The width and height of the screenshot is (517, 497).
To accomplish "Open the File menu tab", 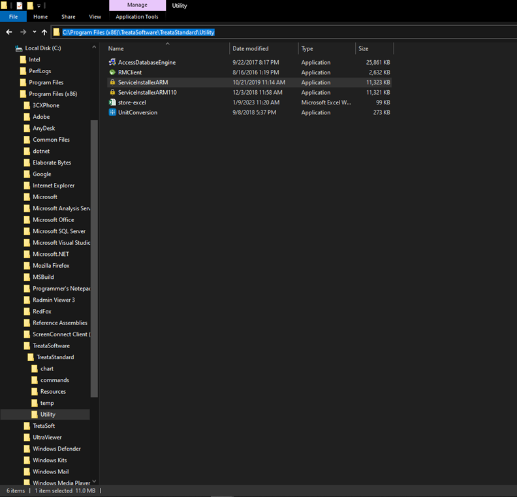I will [13, 17].
